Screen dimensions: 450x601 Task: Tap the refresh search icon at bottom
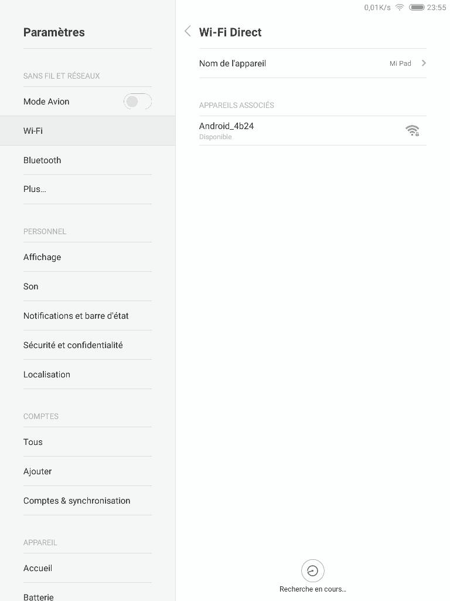click(x=313, y=570)
